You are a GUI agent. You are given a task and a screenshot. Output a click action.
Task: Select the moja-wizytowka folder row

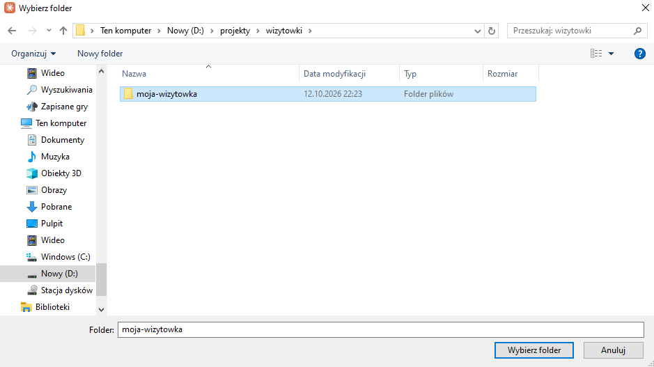(328, 94)
